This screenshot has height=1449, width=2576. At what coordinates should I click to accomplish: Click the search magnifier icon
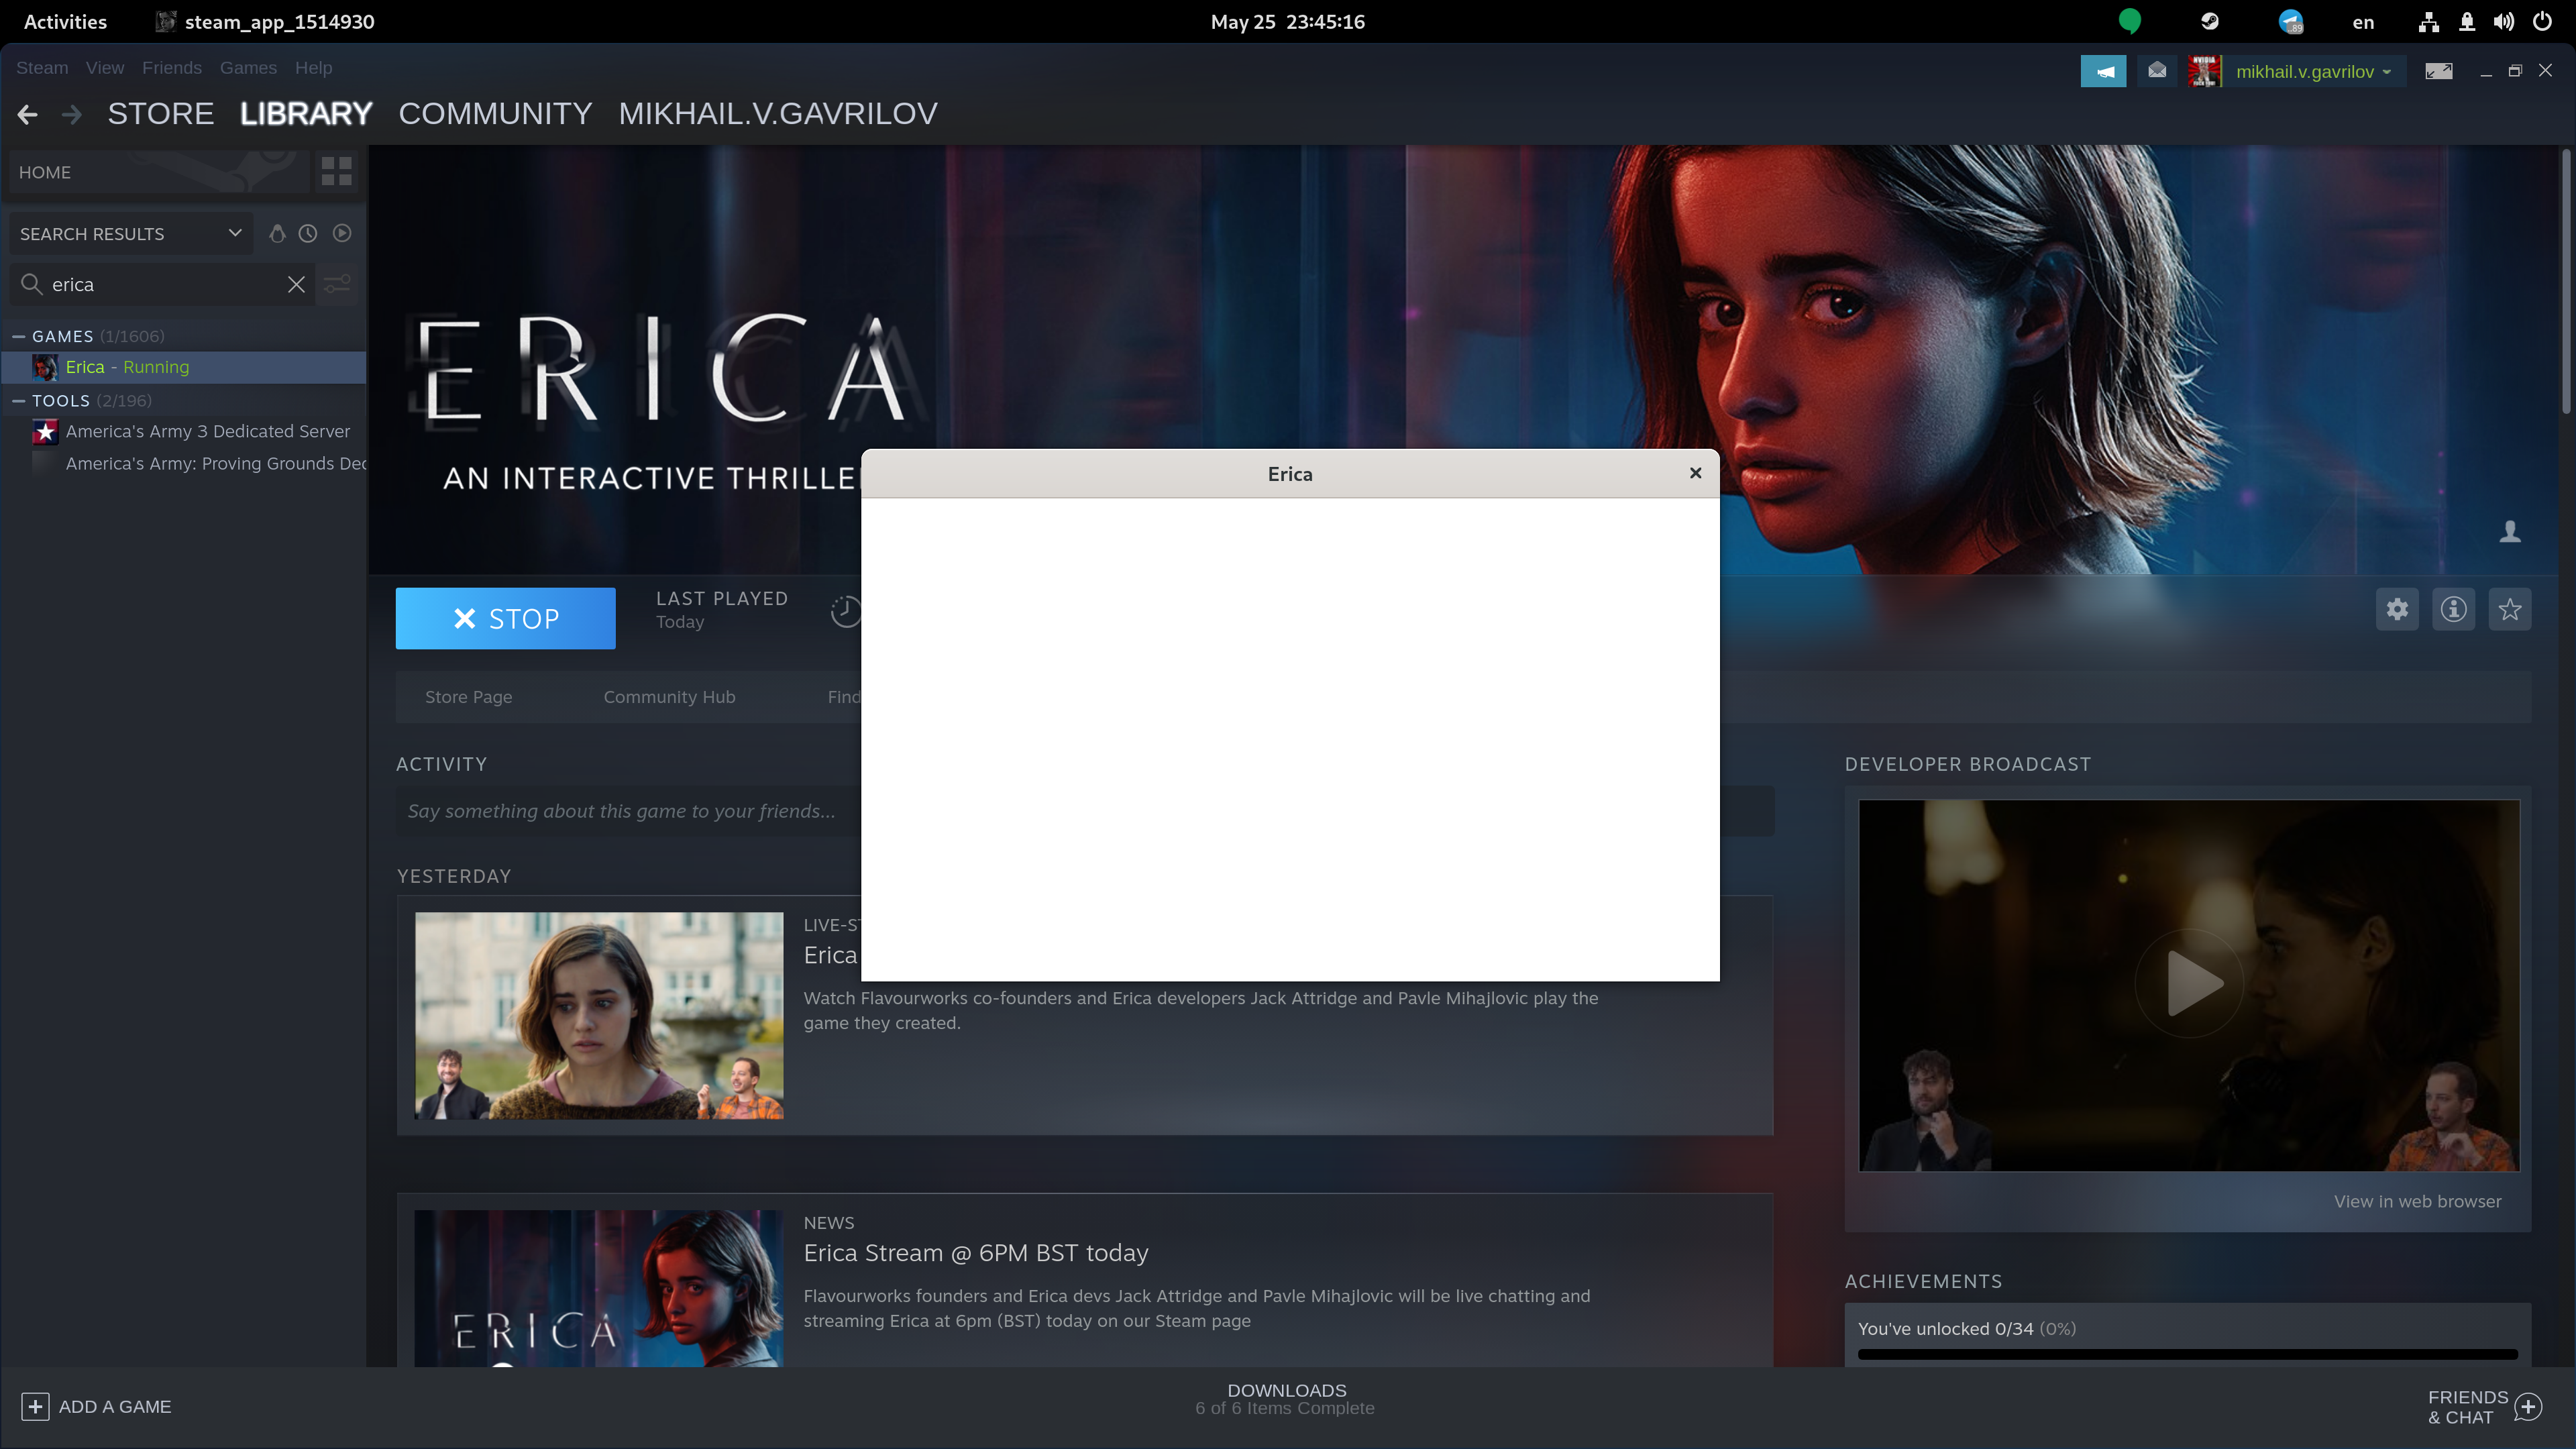click(32, 285)
